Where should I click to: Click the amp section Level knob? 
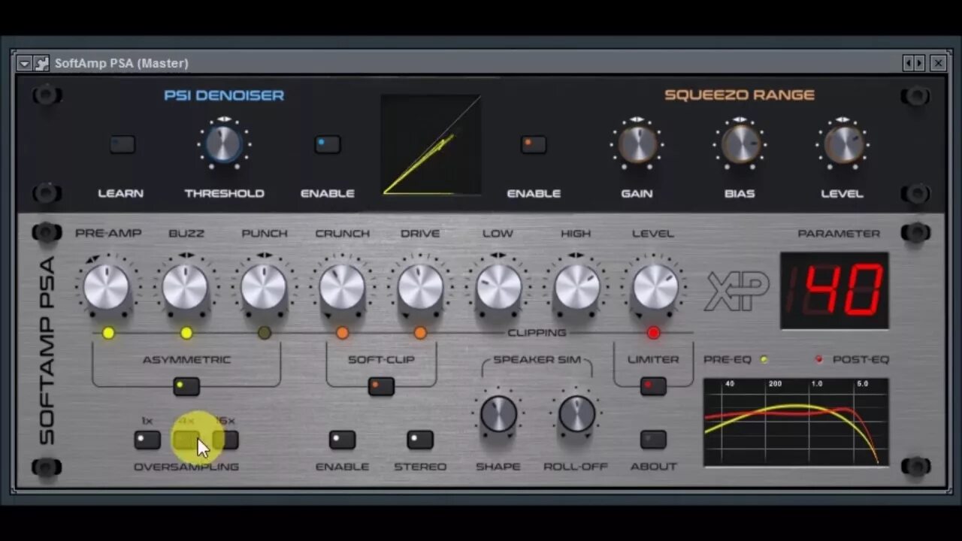[655, 287]
